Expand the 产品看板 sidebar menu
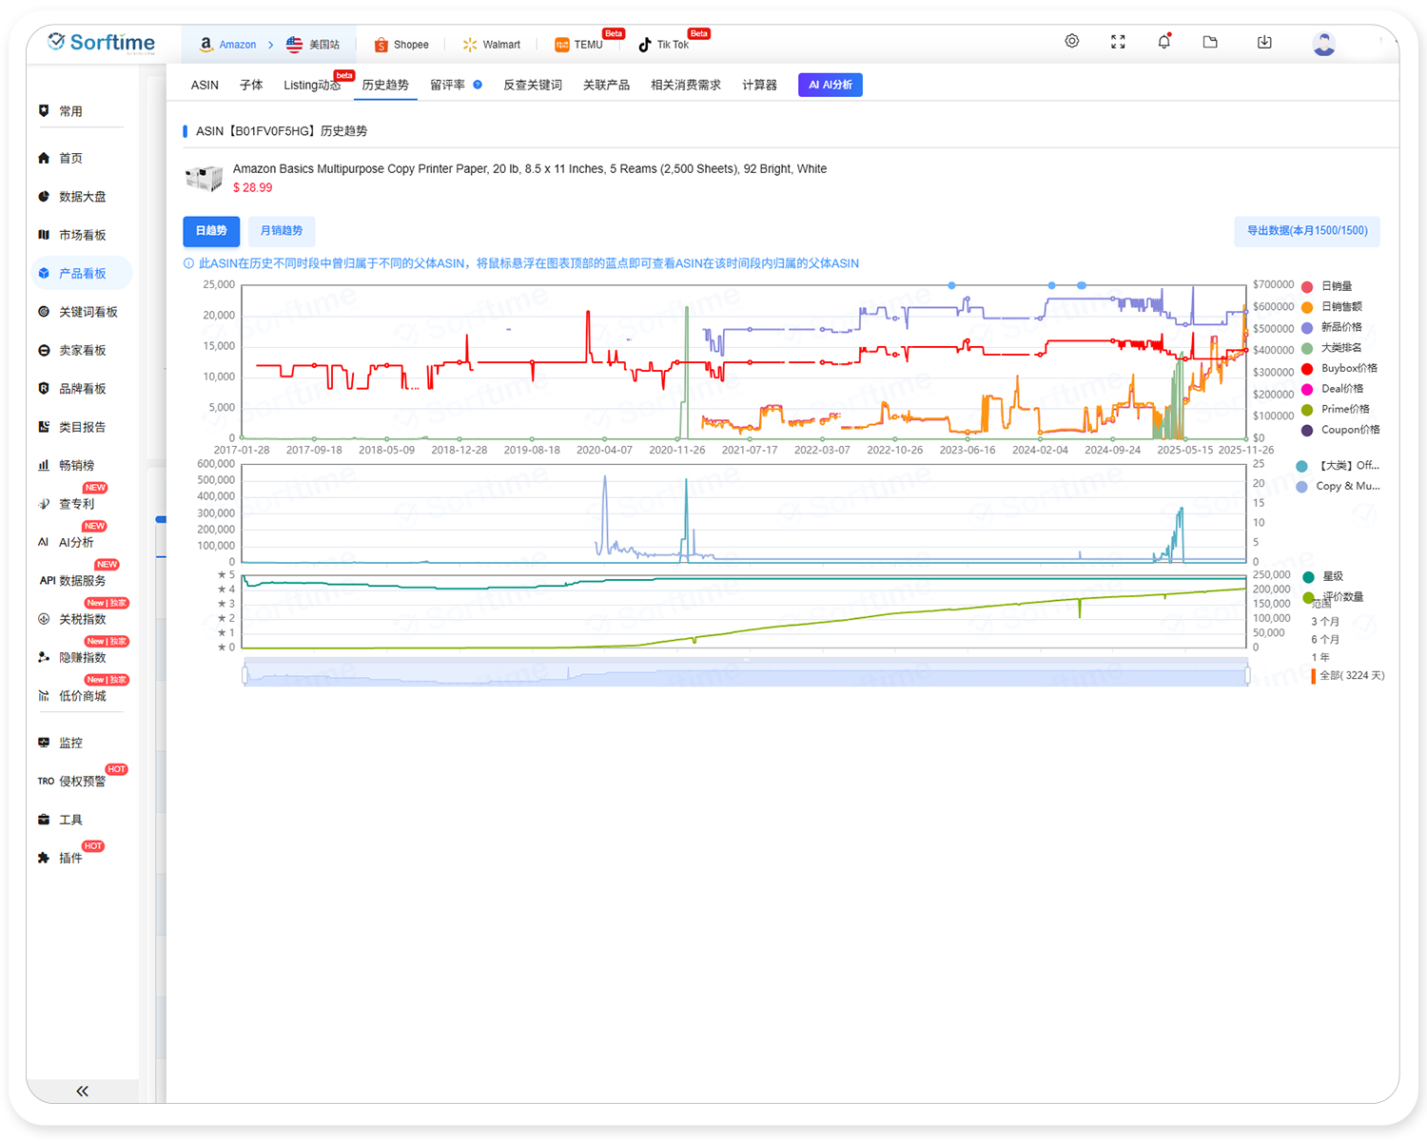The height and width of the screenshot is (1141, 1427). pos(82,273)
